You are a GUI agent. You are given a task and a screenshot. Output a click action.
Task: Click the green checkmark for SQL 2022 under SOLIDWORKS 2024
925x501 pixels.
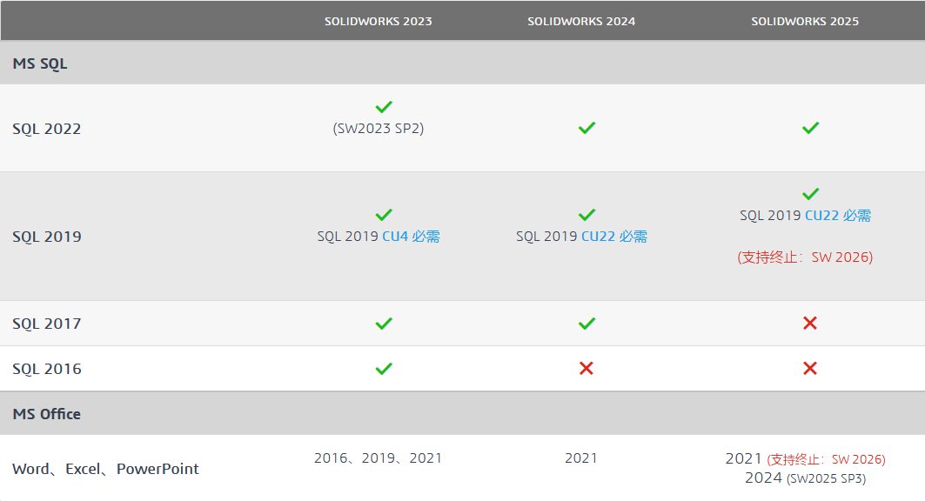pos(587,128)
